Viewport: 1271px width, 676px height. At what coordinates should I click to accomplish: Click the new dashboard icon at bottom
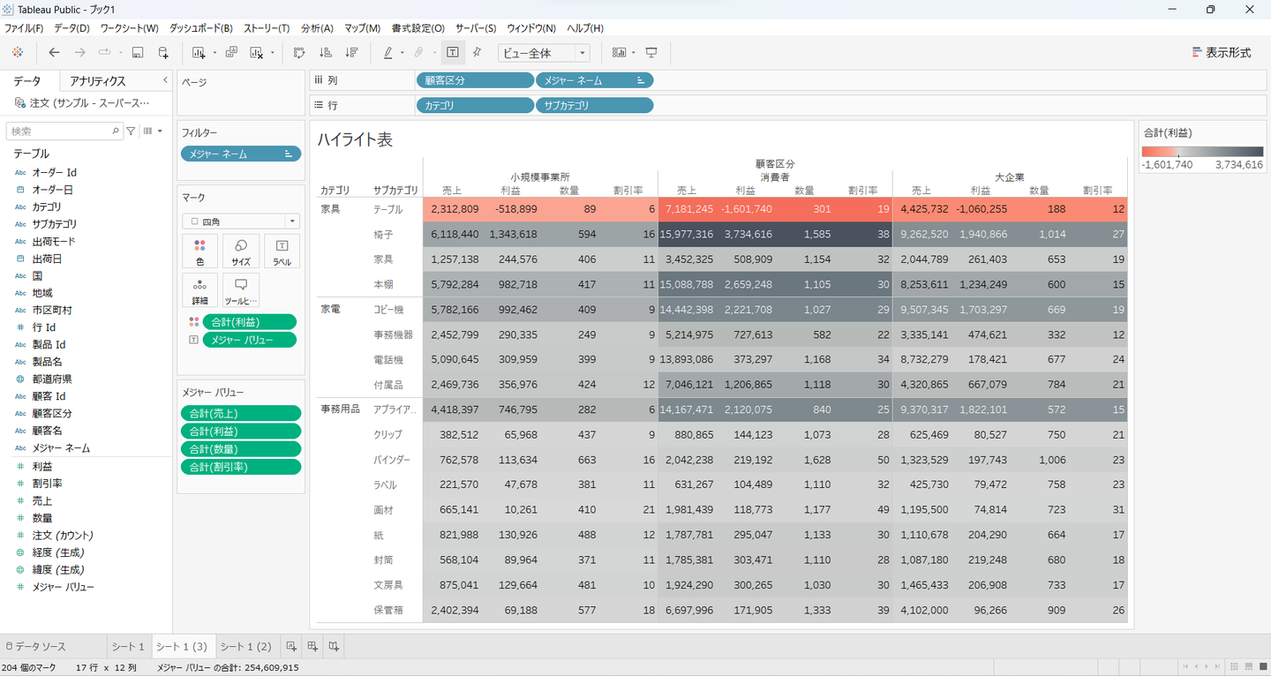(312, 647)
